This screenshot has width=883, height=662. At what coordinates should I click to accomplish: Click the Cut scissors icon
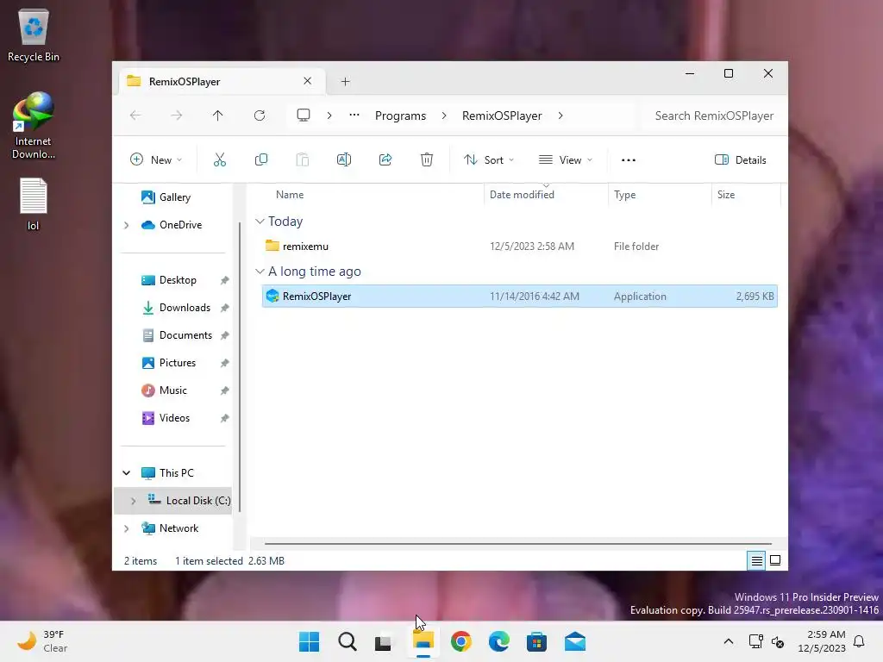click(220, 159)
